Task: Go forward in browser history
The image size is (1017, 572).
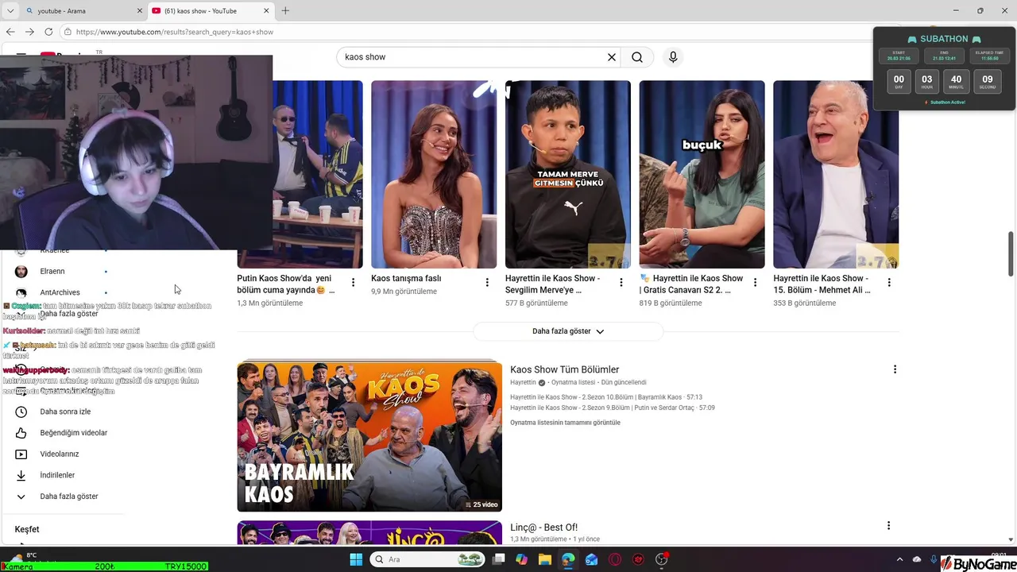Action: coord(29,32)
